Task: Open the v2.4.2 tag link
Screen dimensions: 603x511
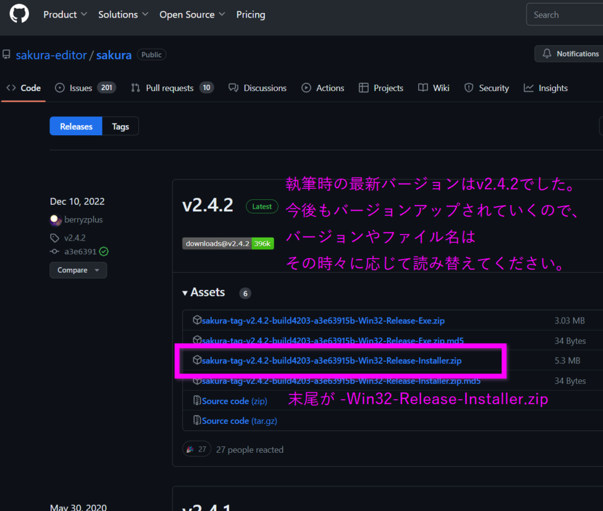Action: tap(75, 238)
